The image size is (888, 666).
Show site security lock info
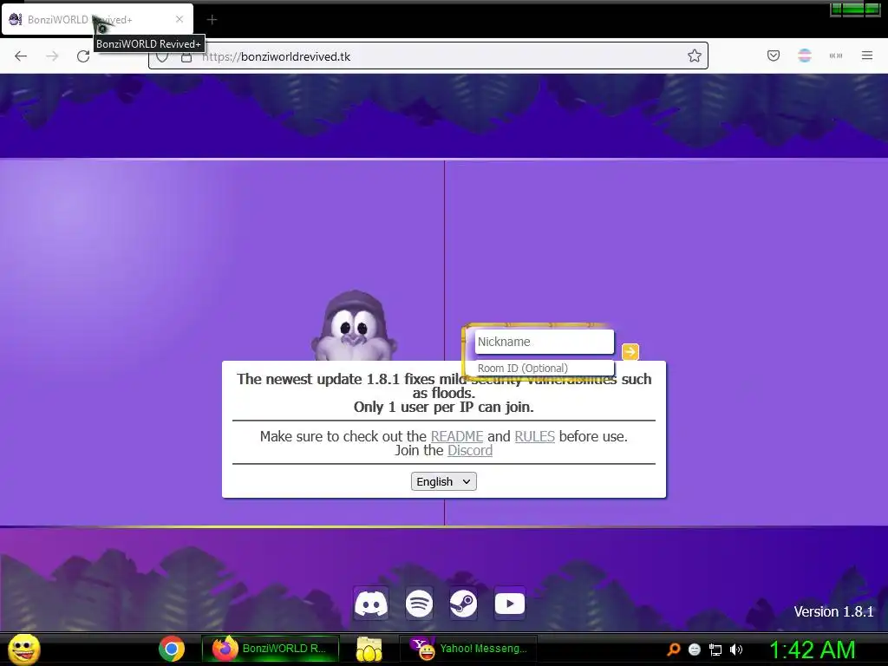[x=186, y=56]
